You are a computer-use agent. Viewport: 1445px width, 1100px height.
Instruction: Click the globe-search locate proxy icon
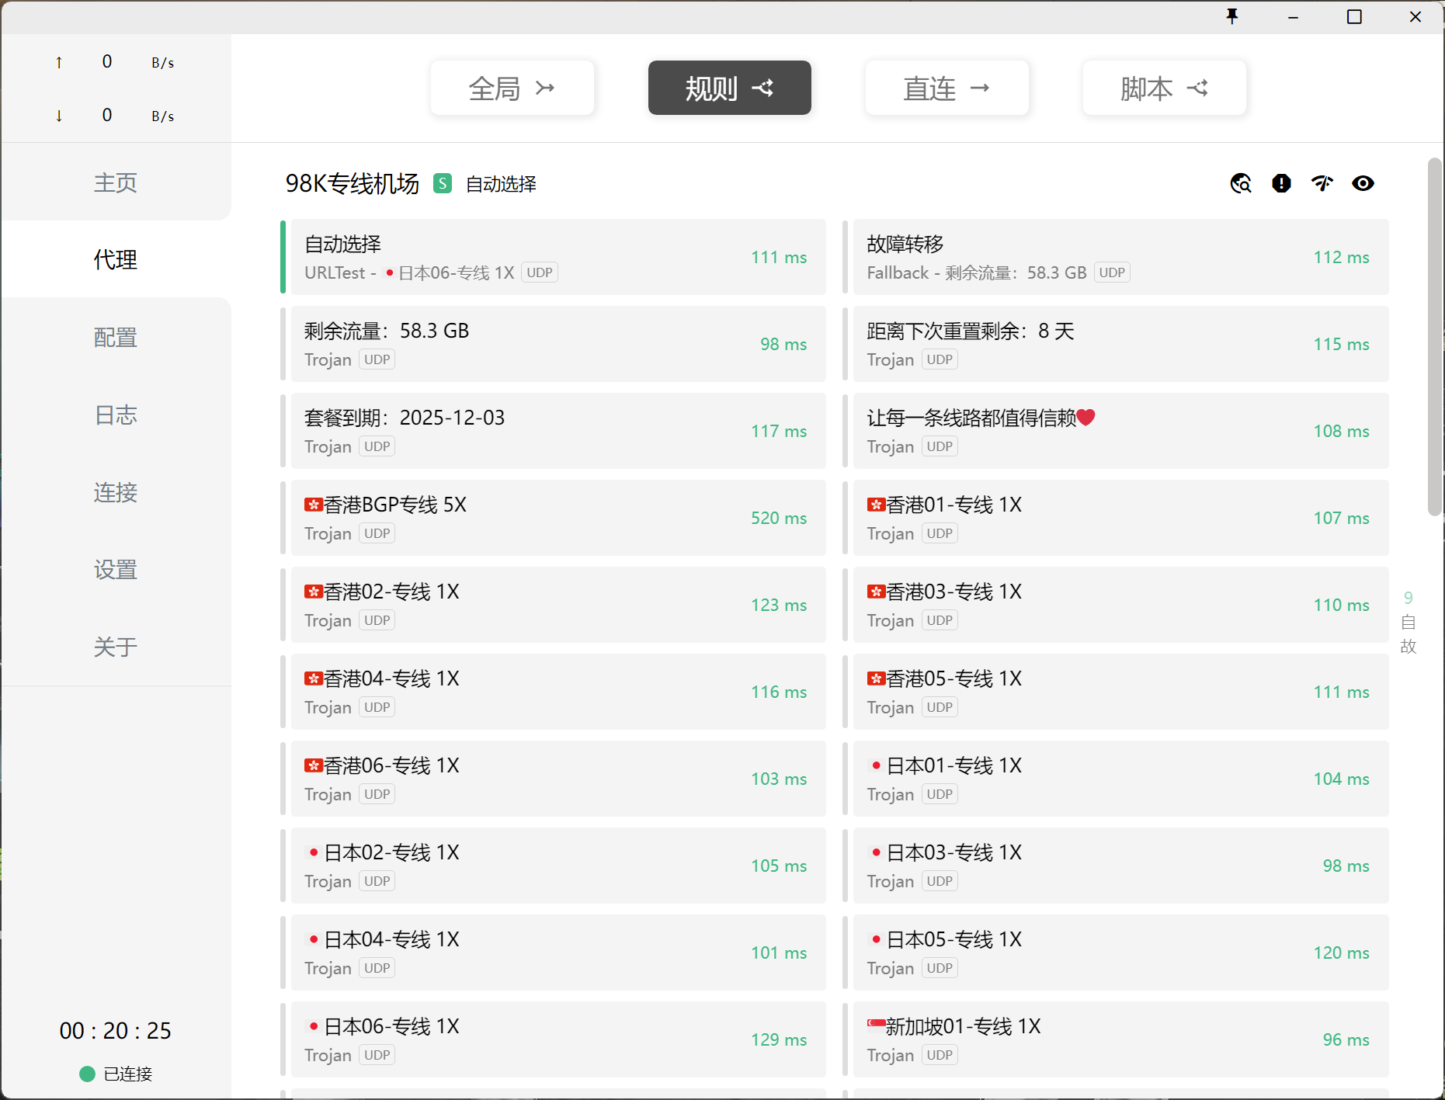1240,183
